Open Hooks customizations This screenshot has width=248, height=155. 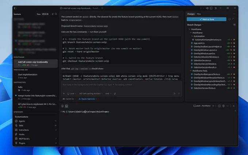tap(36, 135)
